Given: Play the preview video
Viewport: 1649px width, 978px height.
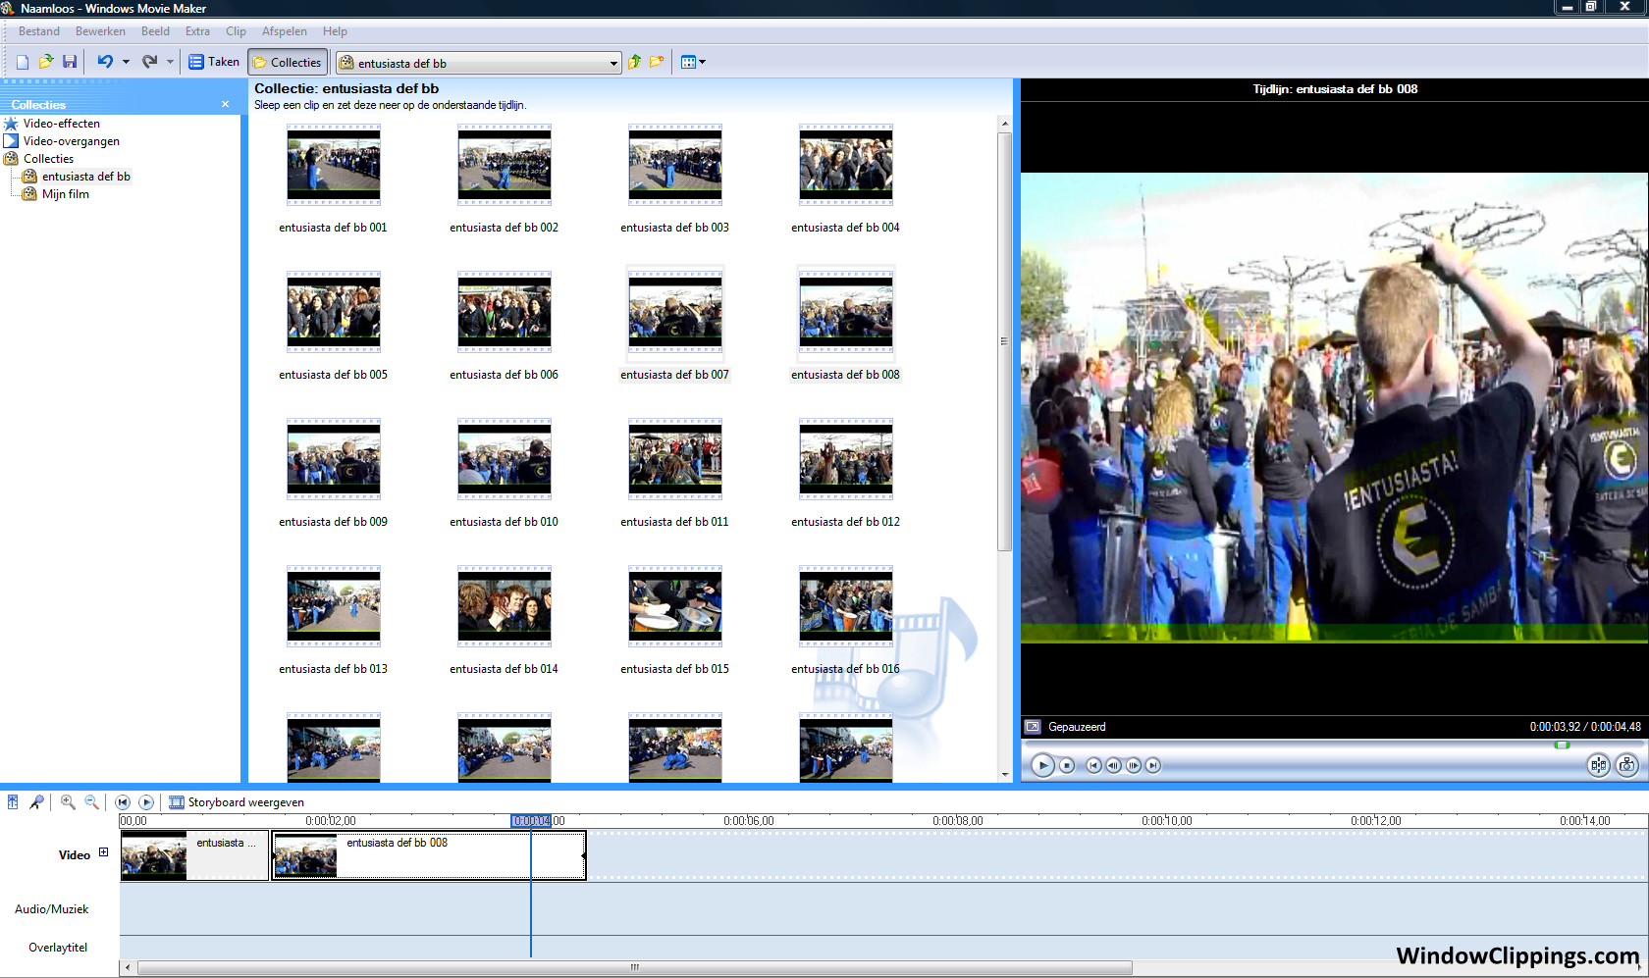Looking at the screenshot, I should point(1042,765).
